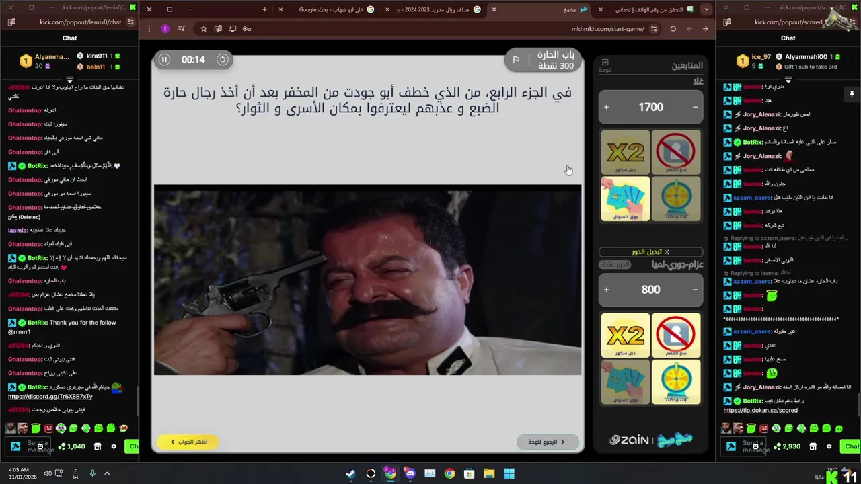Bookmark this page with the star
This screenshot has width=861, height=484.
tap(203, 29)
